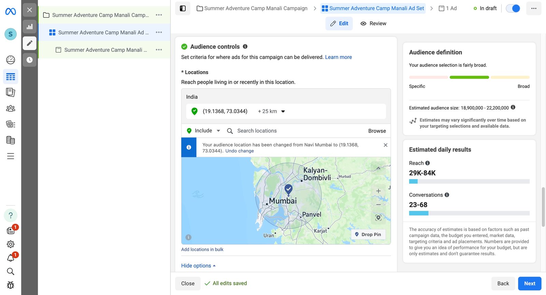546x295 pixels.
Task: Open the clock history icon
Action: (x=30, y=60)
